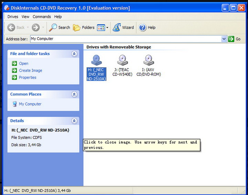
Task: Click the H: (_NEC DVD_RW ND-2510A) label
Action: [96, 74]
